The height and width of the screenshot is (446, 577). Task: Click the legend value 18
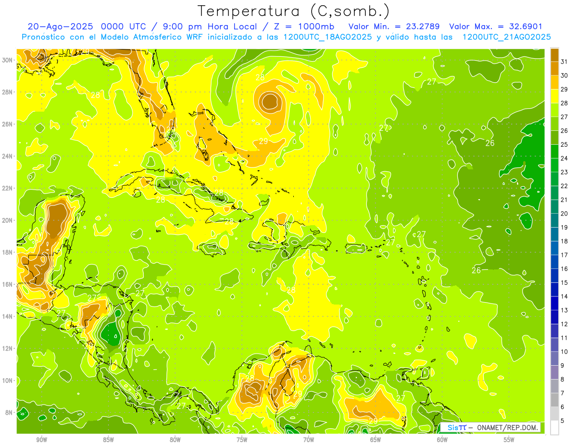564,241
